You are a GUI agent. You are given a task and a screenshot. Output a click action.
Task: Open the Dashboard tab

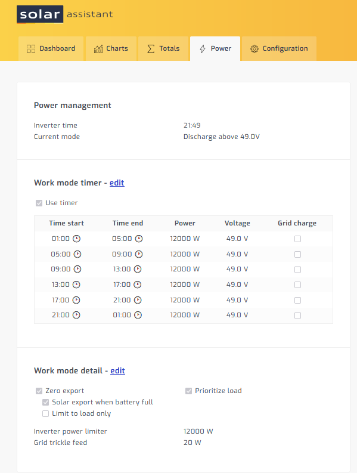[x=51, y=48]
